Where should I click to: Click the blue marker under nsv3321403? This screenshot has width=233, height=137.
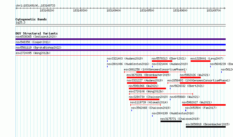[107, 61]
